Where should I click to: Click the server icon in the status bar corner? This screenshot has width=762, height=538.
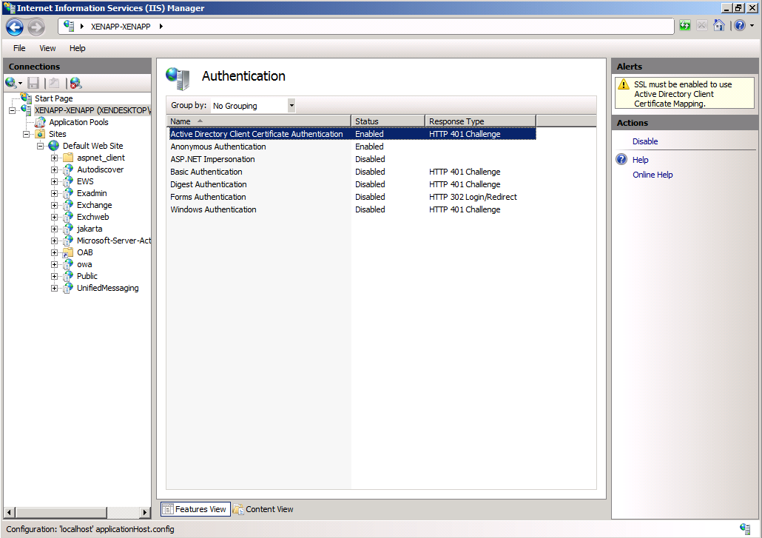click(744, 528)
